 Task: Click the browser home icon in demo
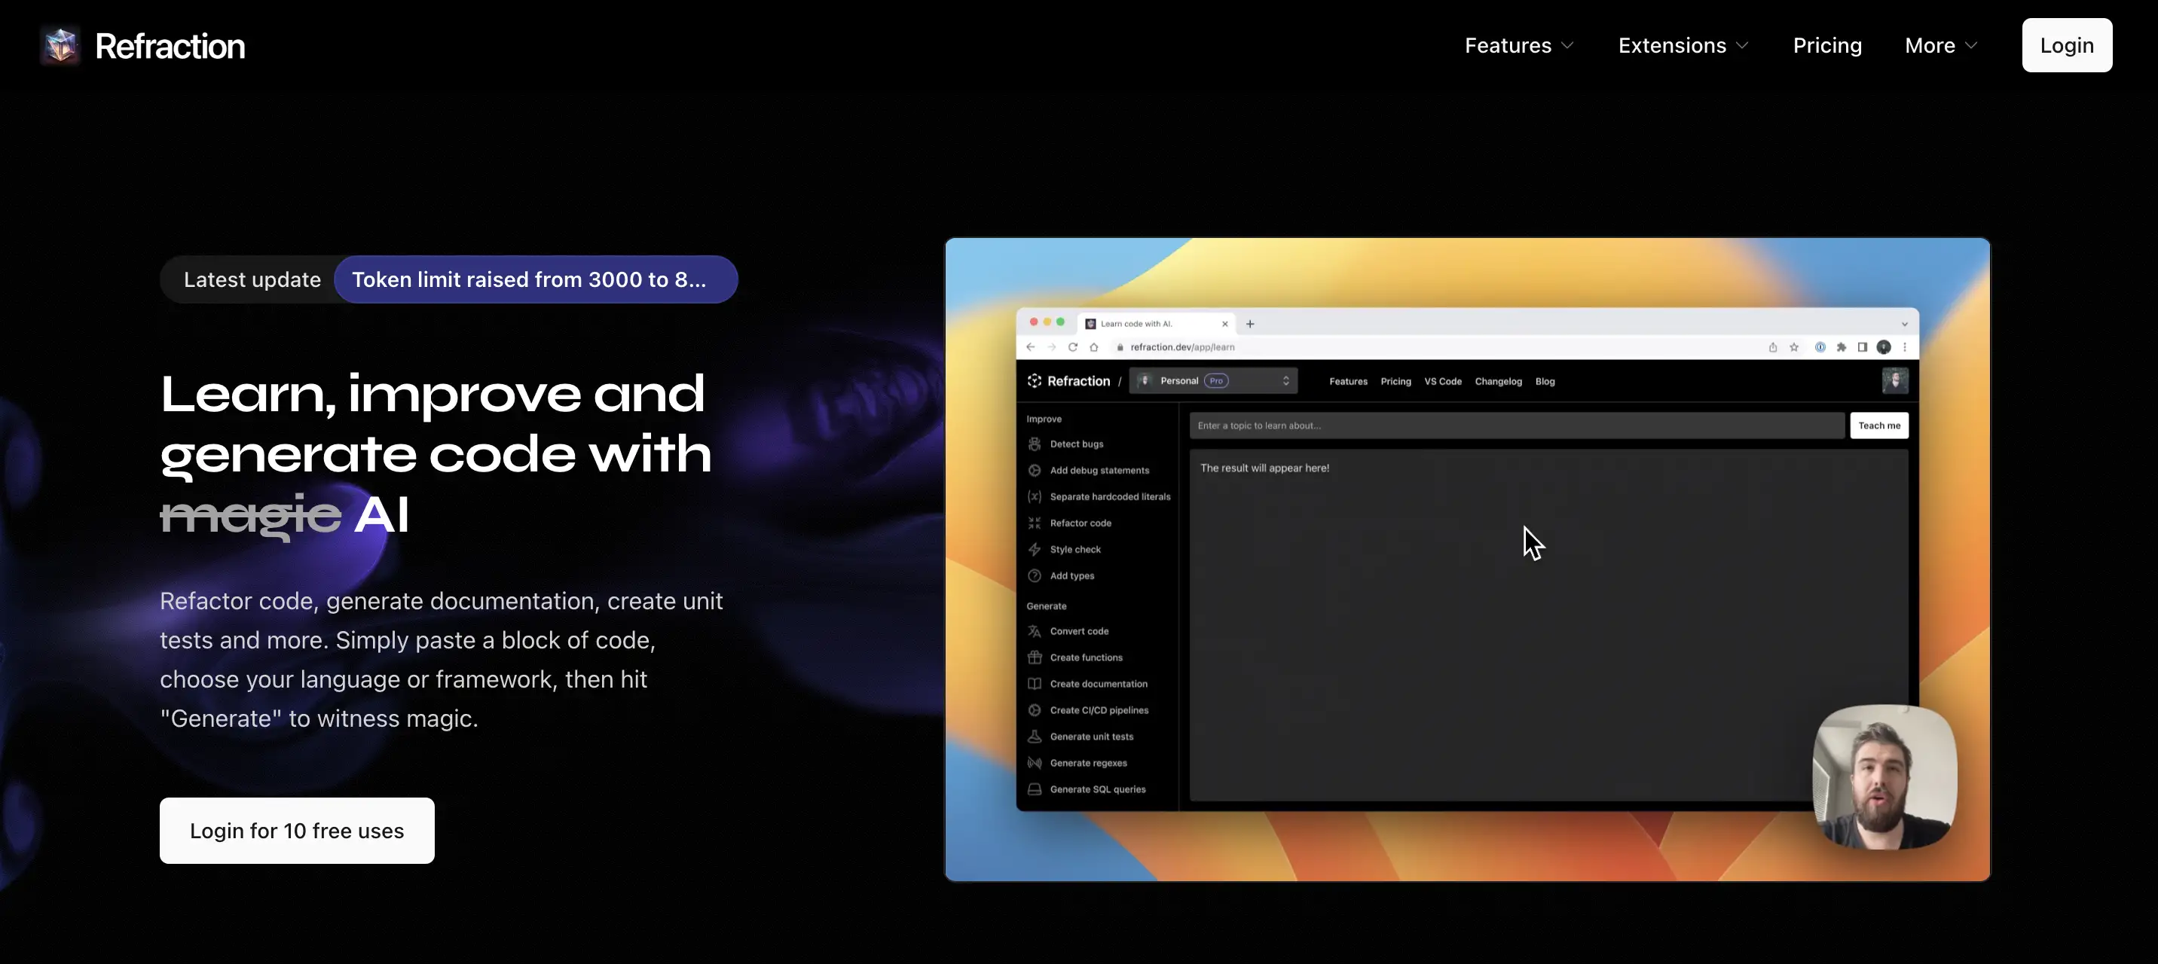click(1093, 346)
